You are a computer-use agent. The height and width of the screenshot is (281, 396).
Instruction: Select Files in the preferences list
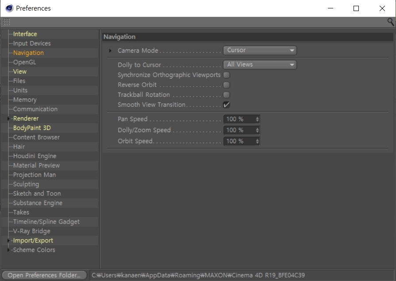click(19, 81)
